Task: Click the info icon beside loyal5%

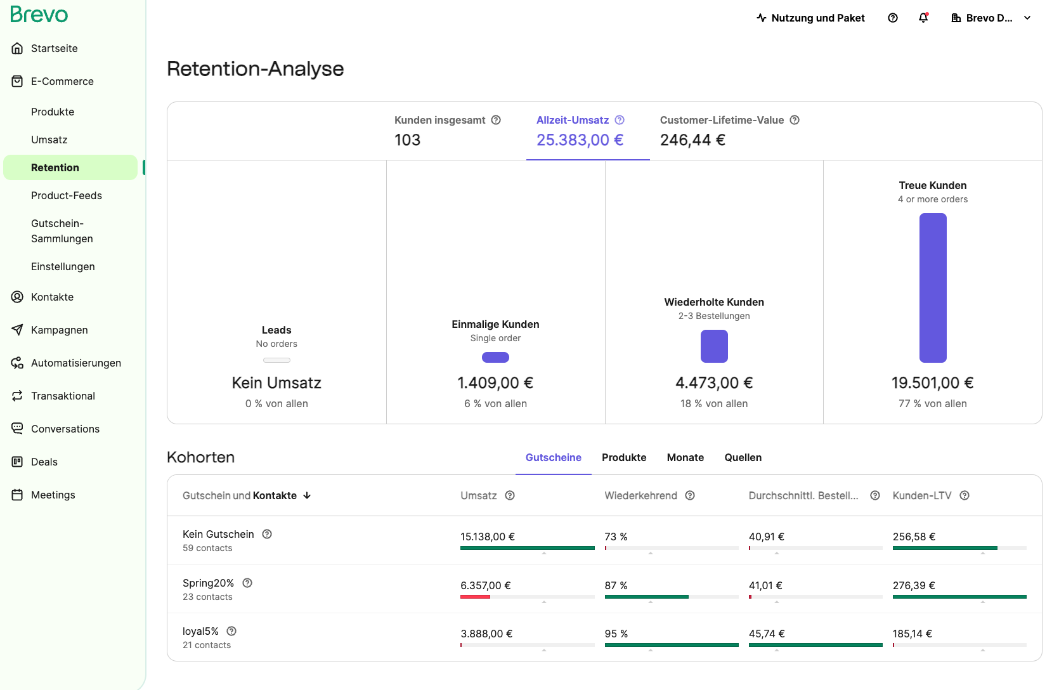Action: coord(231,631)
